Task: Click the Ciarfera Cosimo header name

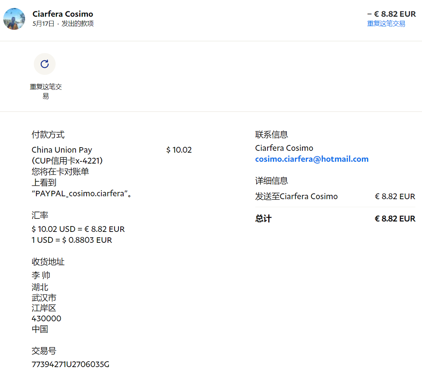Action: point(63,14)
